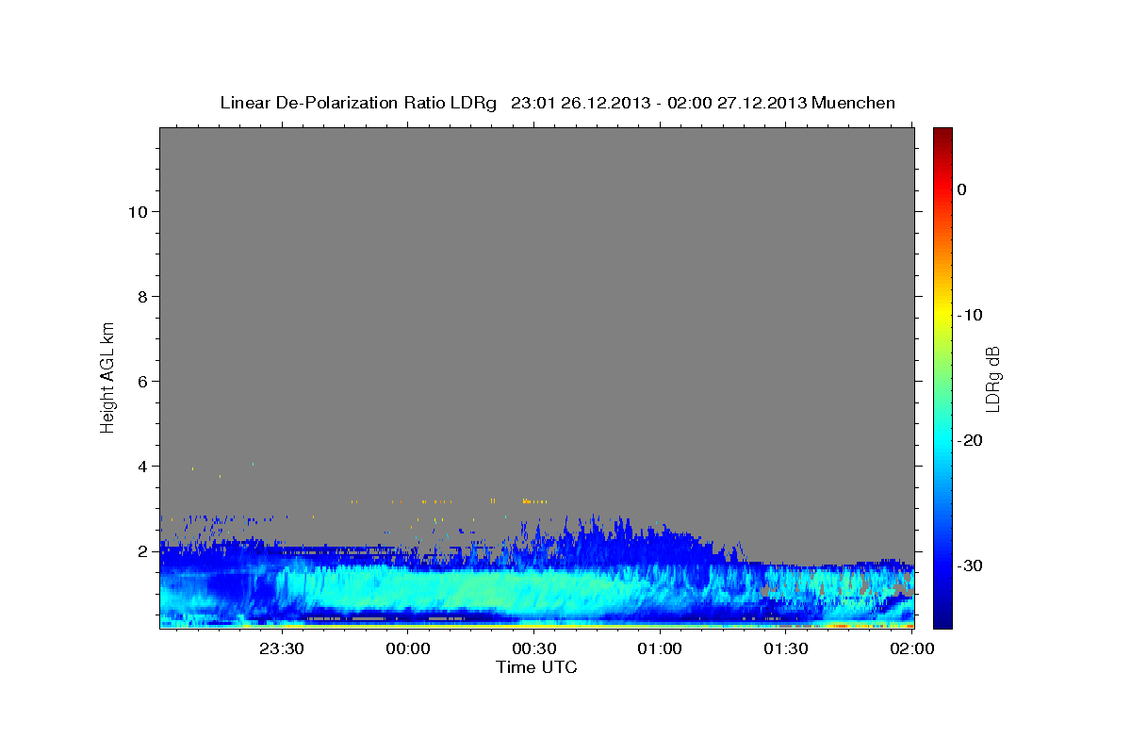Click the 'Time UTC' axis label

(536, 667)
